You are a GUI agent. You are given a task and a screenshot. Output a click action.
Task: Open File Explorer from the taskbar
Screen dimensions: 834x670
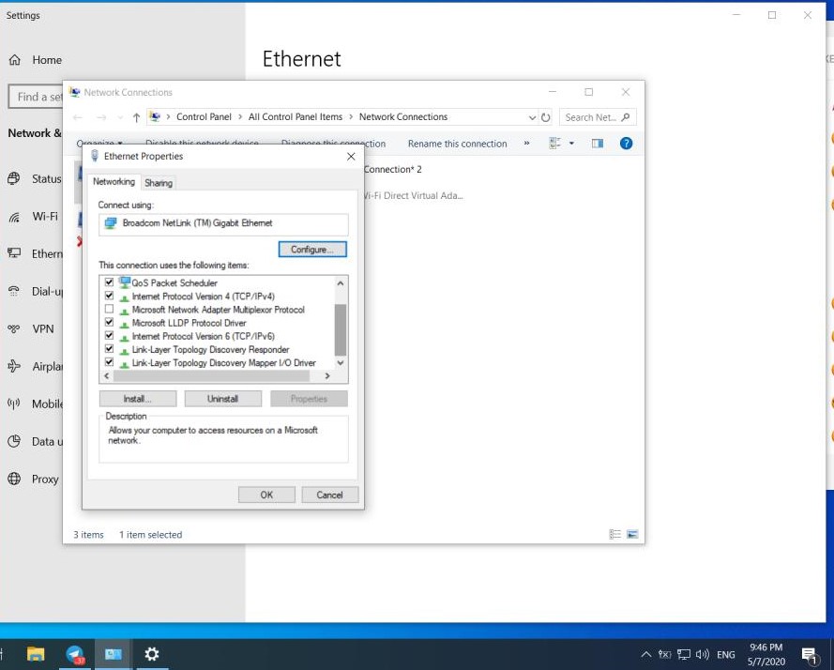36,654
